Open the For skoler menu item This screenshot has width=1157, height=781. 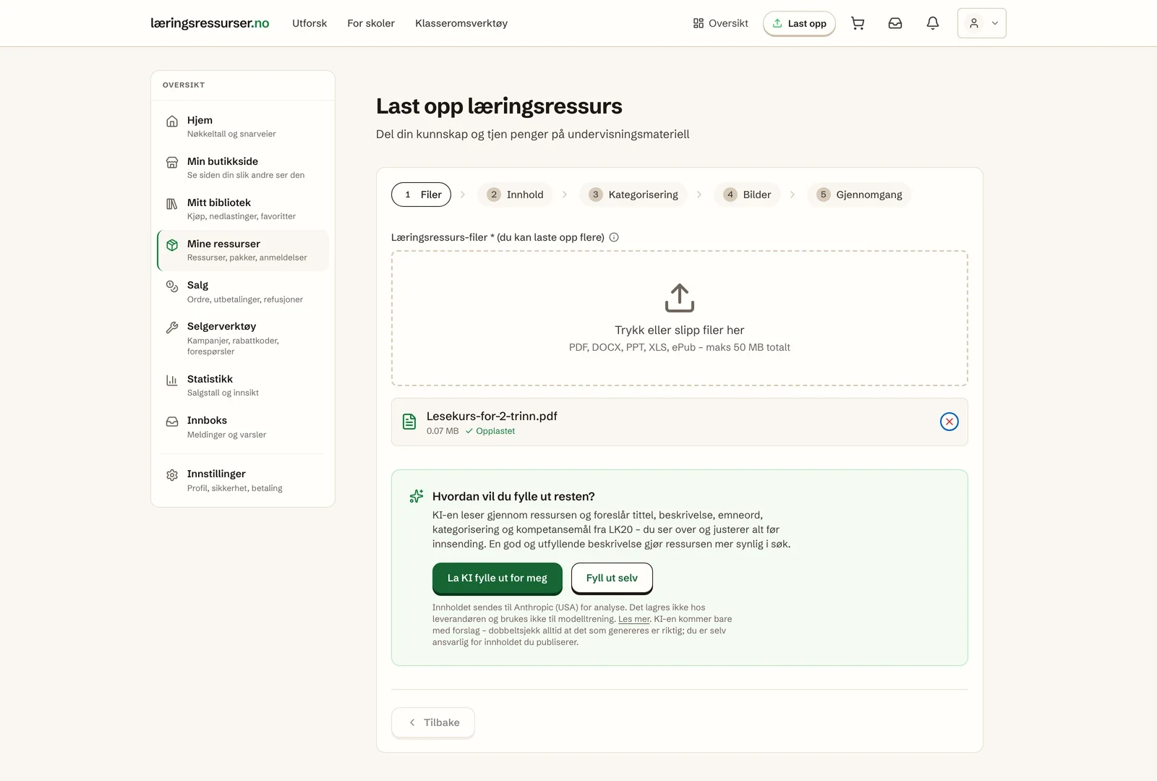pyautogui.click(x=371, y=23)
